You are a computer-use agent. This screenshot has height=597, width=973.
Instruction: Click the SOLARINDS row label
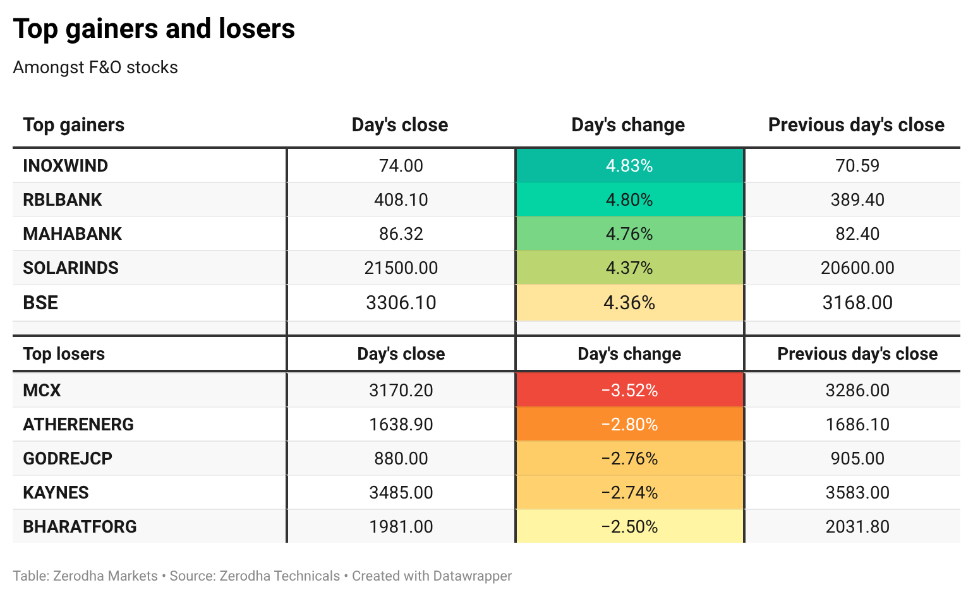[71, 268]
